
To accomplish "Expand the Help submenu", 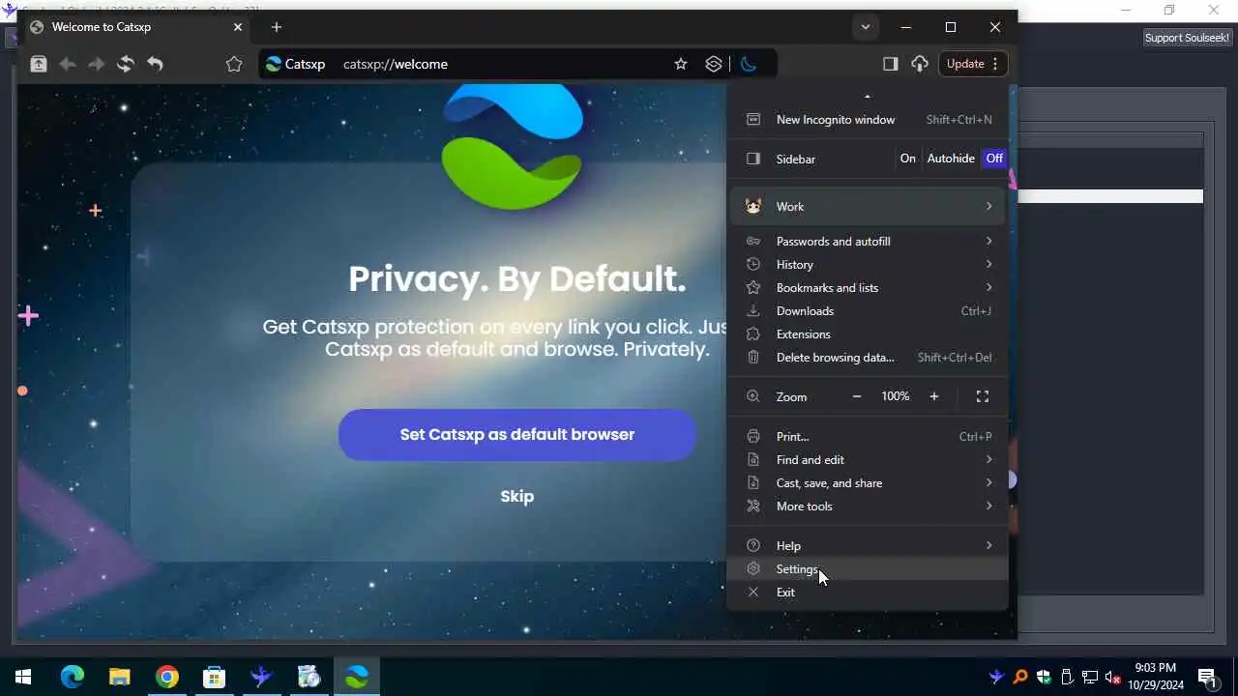I will pos(868,546).
